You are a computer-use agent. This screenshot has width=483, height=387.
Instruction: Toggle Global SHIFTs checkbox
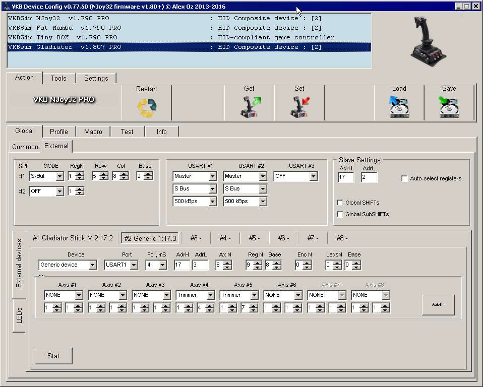pyautogui.click(x=340, y=203)
